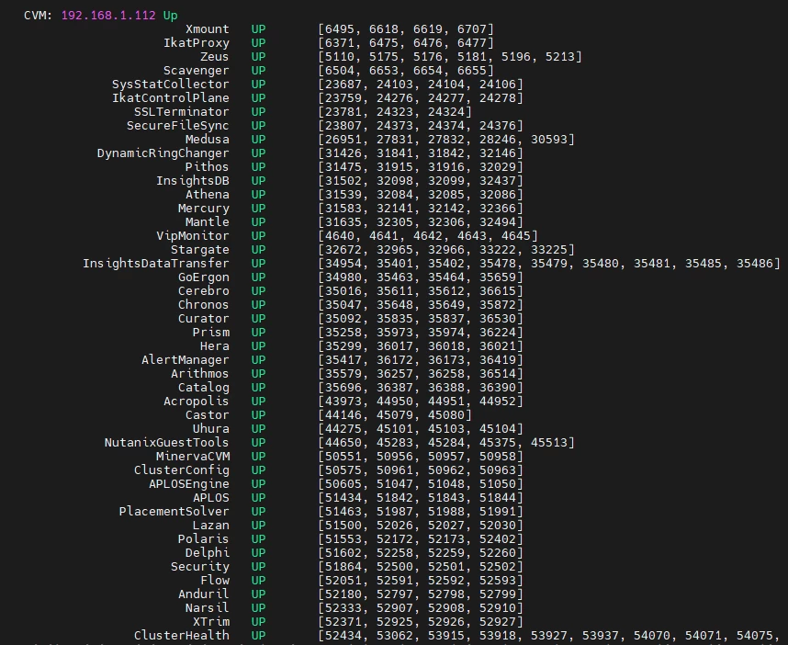Click InsightsDataTransfer service name

tap(156, 264)
